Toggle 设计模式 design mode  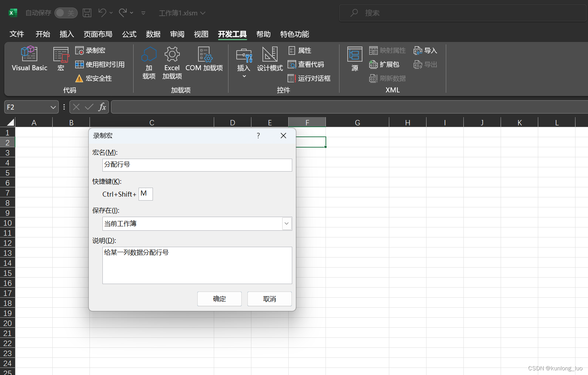[x=270, y=59]
